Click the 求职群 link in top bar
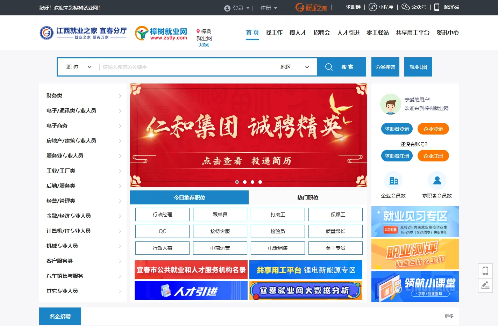Screen dimensions: 498x326 tap(353, 7)
